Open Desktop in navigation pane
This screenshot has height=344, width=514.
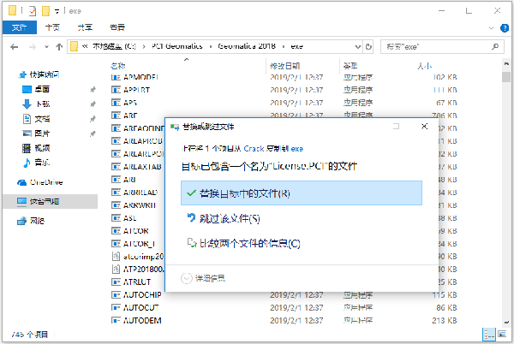[36, 89]
